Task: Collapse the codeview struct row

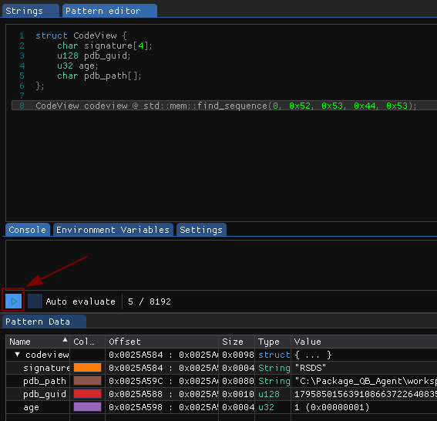Action: pos(18,355)
